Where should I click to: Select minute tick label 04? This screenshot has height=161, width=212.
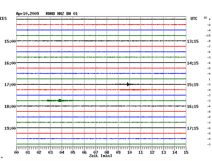62,153
